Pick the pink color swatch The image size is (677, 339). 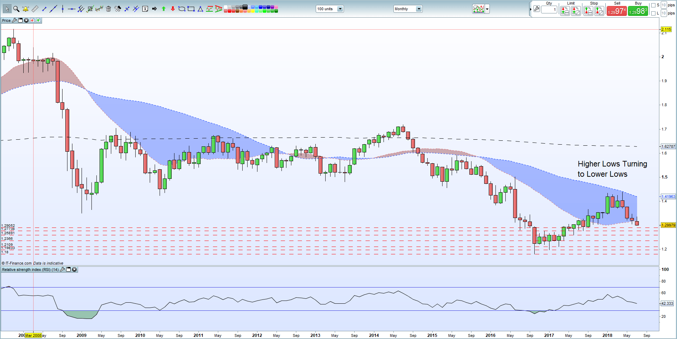point(276,7)
